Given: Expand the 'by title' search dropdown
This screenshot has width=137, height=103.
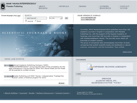Looking at the screenshot, I should 56,18.
